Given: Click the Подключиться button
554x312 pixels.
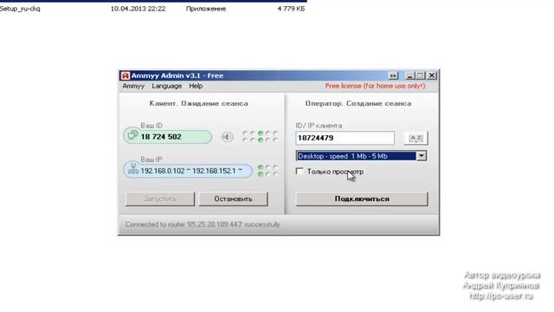Looking at the screenshot, I should [362, 198].
